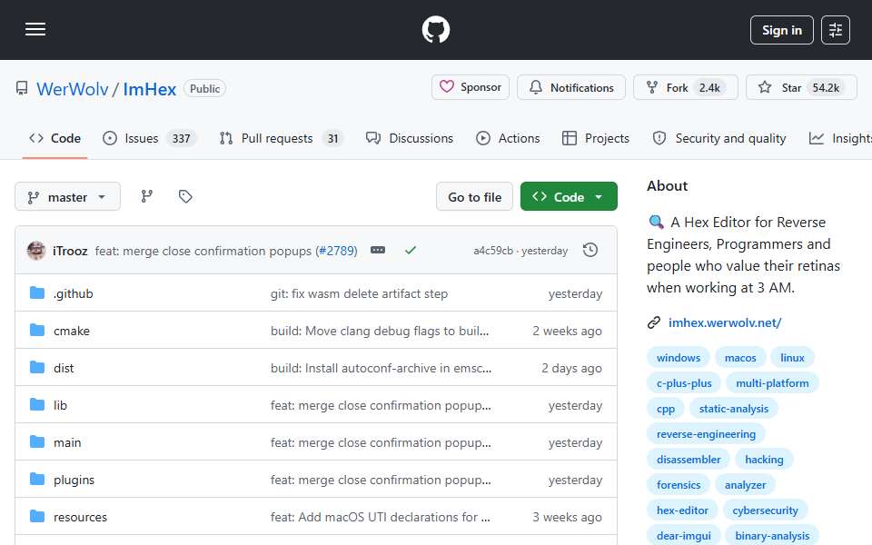Click the folder icon beside cmake
The image size is (872, 545).
coord(37,331)
